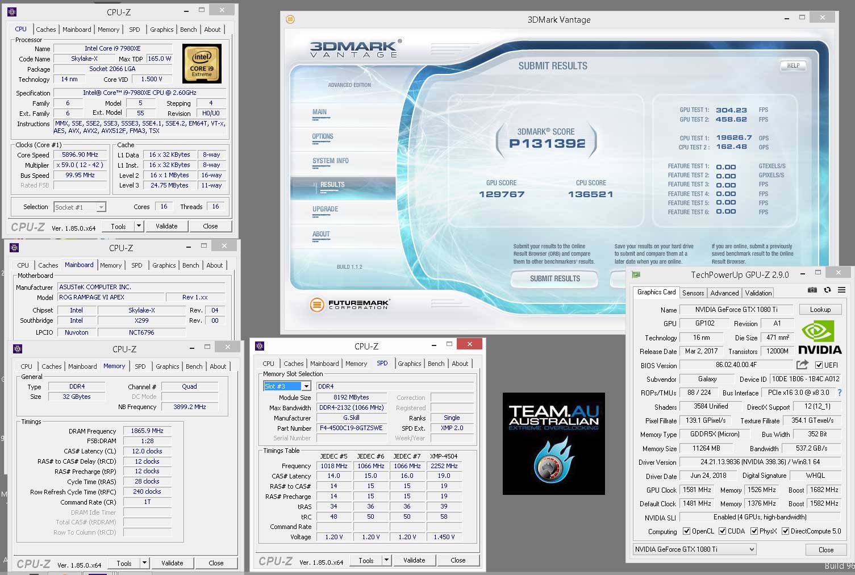Click the Intel Core i9 Extreme logo
The height and width of the screenshot is (575, 855).
tap(202, 64)
